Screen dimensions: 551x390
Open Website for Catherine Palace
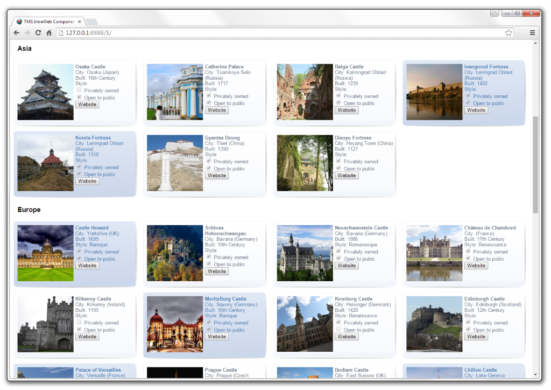tap(217, 110)
